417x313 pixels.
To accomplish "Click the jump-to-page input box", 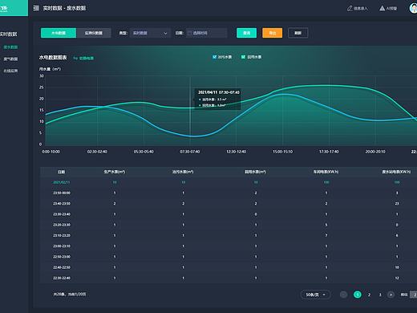I will tap(414, 295).
